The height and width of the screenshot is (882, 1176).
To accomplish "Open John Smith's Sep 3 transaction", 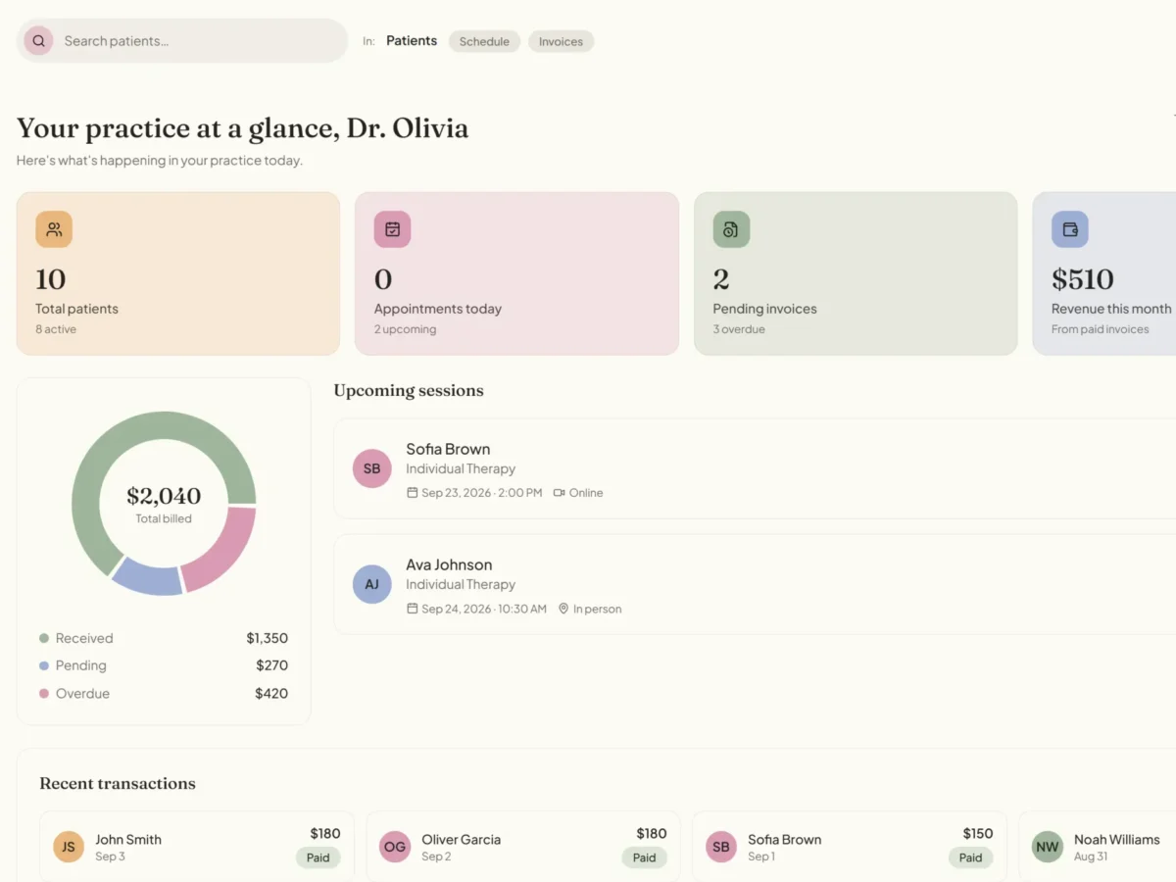I will pos(197,847).
